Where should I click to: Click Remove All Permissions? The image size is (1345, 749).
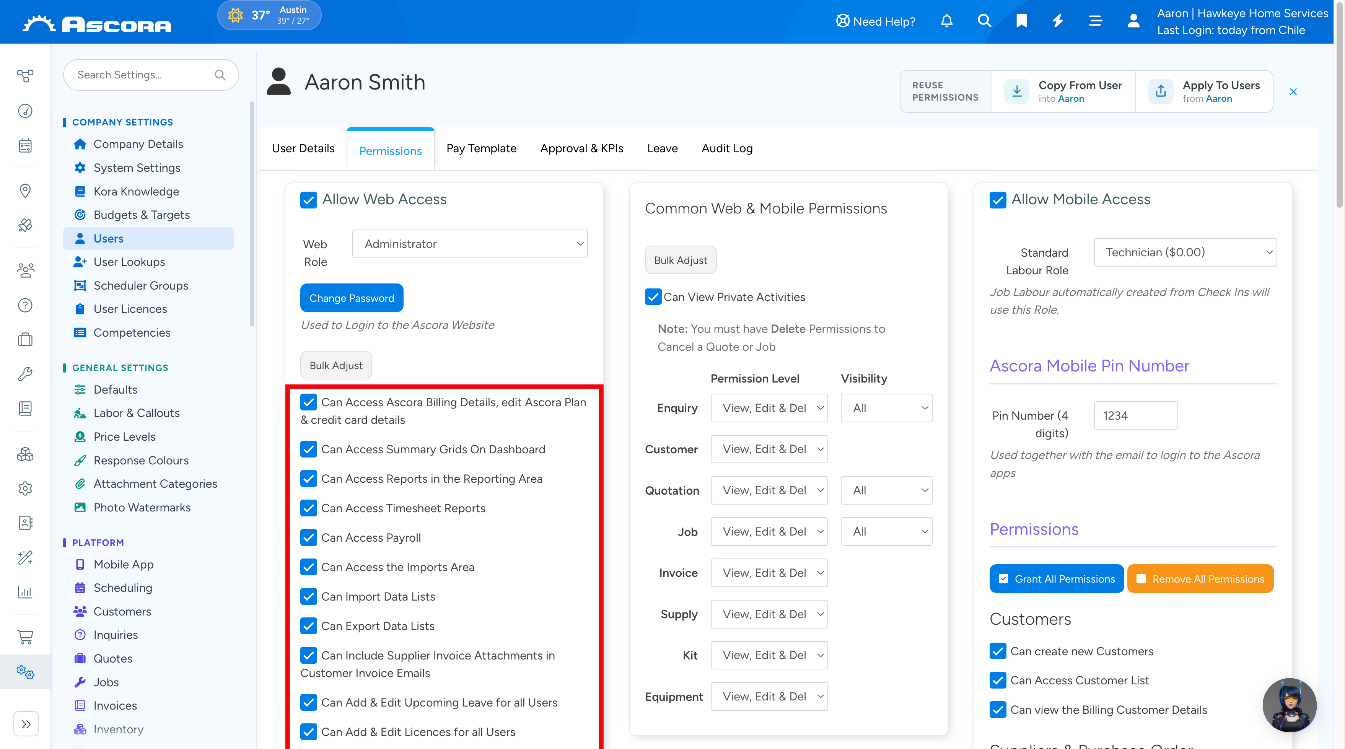1200,579
